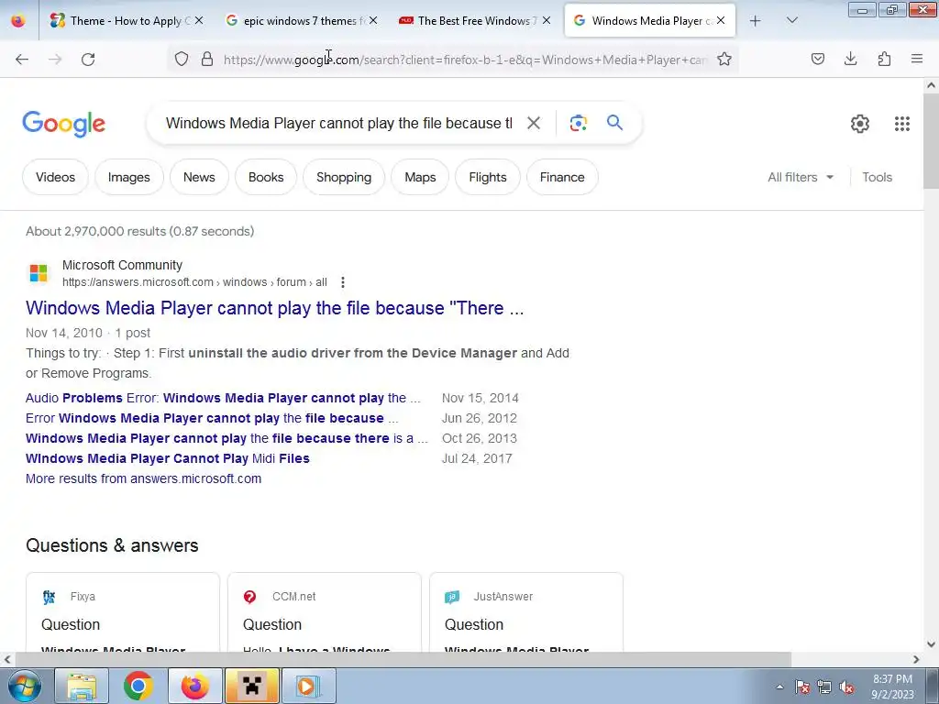
Task: Open Audio Problems Error sublink
Action: click(223, 398)
